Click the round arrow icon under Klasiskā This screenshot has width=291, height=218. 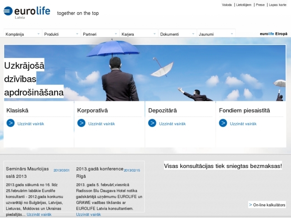pos(10,123)
